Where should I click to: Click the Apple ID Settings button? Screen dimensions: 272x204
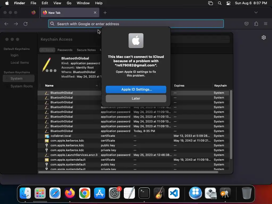(x=136, y=90)
